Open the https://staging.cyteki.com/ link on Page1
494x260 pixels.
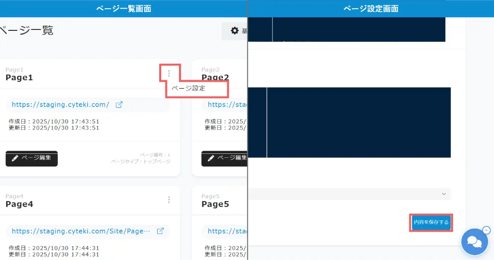pos(60,105)
